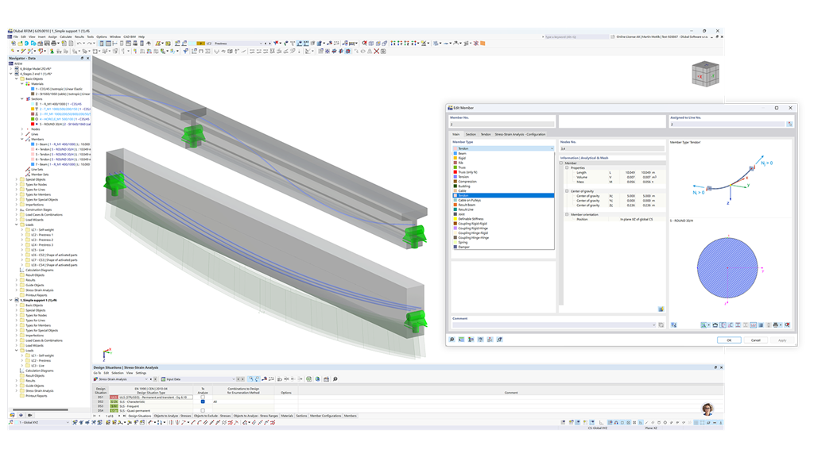Click green S Ch badge in DS2 row
814x457 pixels.
click(114, 401)
